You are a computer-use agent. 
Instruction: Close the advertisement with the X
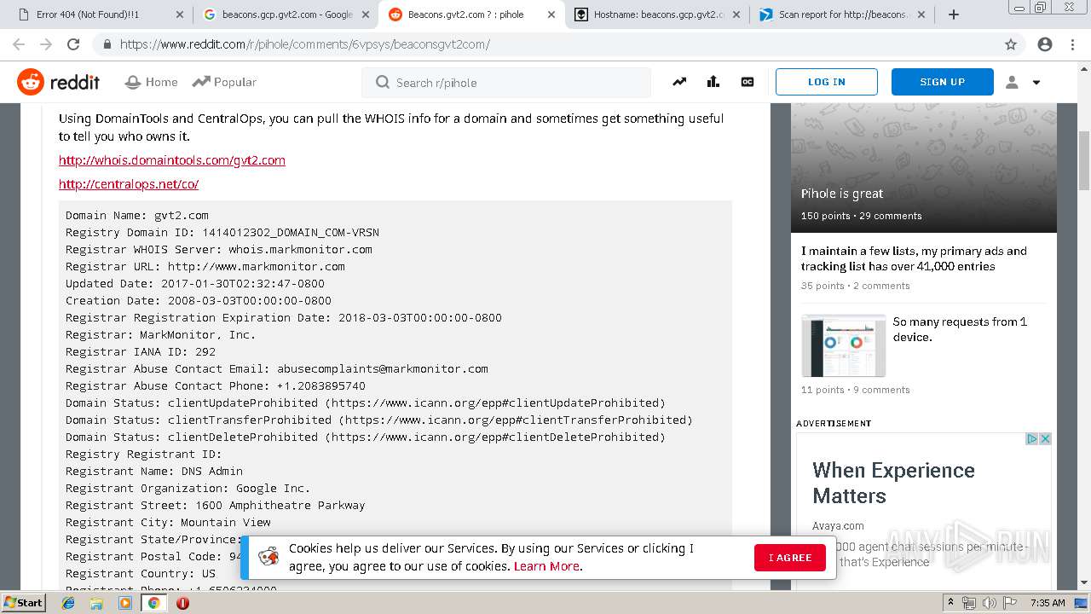coord(1045,439)
